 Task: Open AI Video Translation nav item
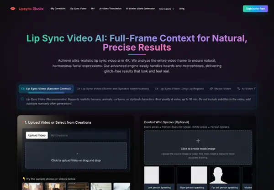(110, 9)
